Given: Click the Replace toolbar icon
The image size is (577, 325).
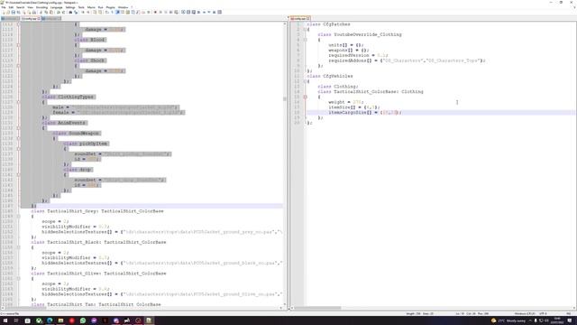Looking at the screenshot, I should tap(76, 12).
